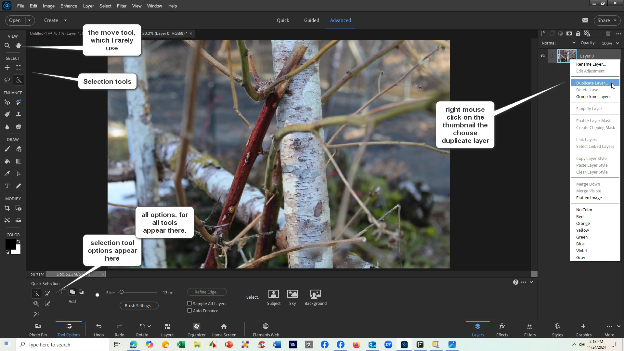Click the Select Sky icon
The image size is (624, 351).
[x=292, y=294]
